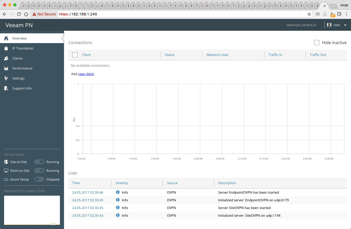
Task: Sort logs by Severity column
Action: 122,183
